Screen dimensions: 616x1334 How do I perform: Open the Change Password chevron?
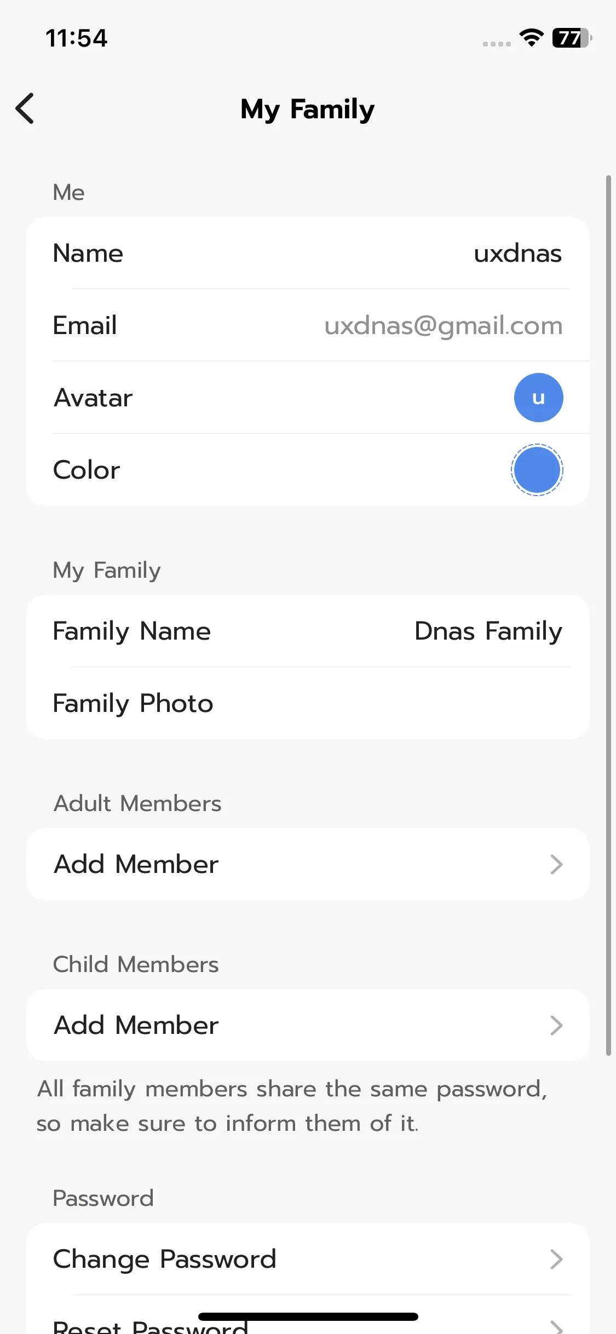coord(556,1260)
